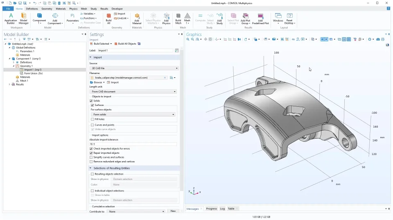Enable the Fill holes checkbox
Image resolution: width=393 pixels, height=220 pixels.
click(x=92, y=119)
